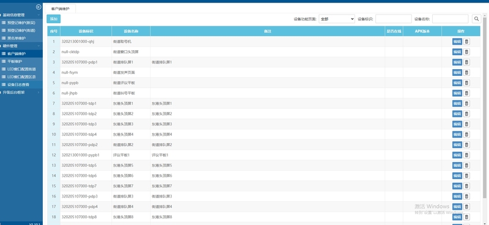
Task: Remove the null-fsym device entry
Action: click(x=466, y=72)
